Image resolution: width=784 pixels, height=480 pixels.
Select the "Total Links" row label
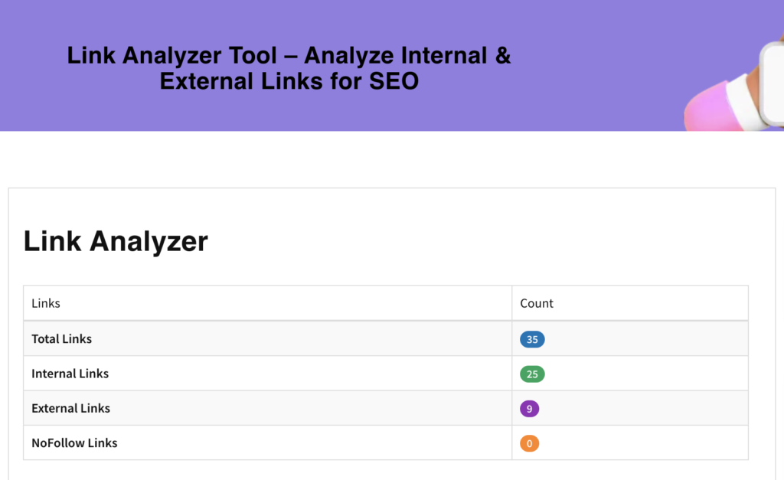tap(61, 338)
